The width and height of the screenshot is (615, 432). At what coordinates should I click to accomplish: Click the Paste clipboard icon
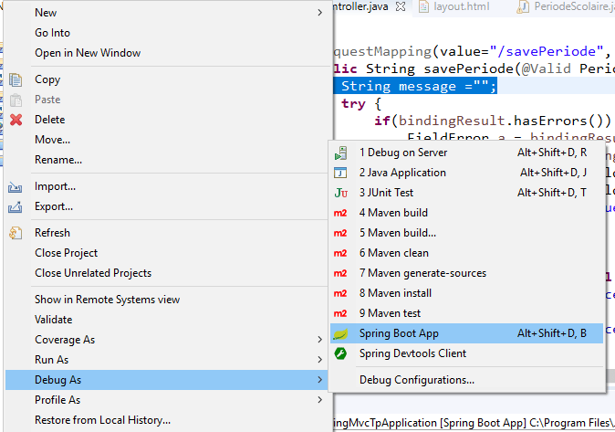point(16,100)
